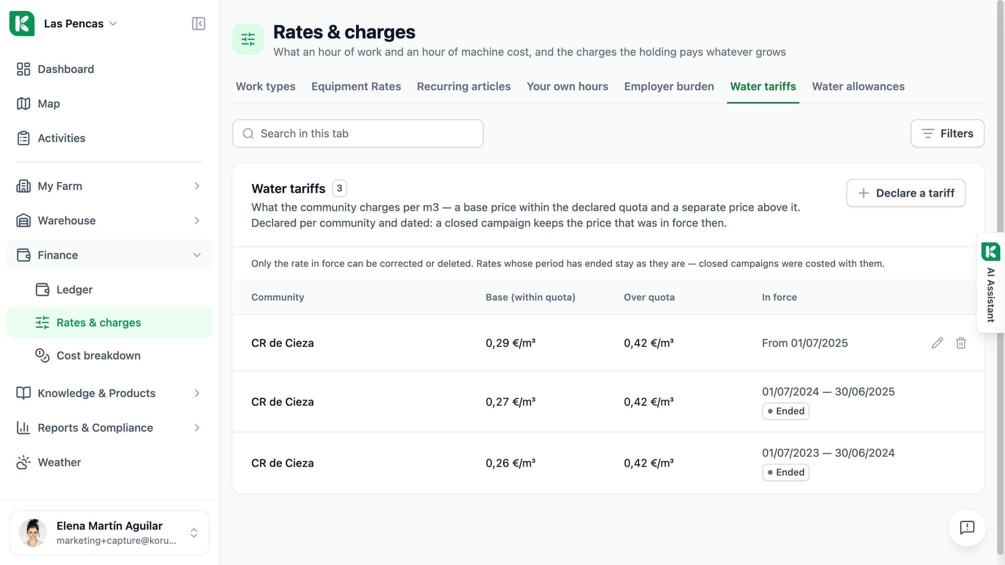Open the Las Pencas farm switcher
The width and height of the screenshot is (1005, 565).
coord(80,24)
